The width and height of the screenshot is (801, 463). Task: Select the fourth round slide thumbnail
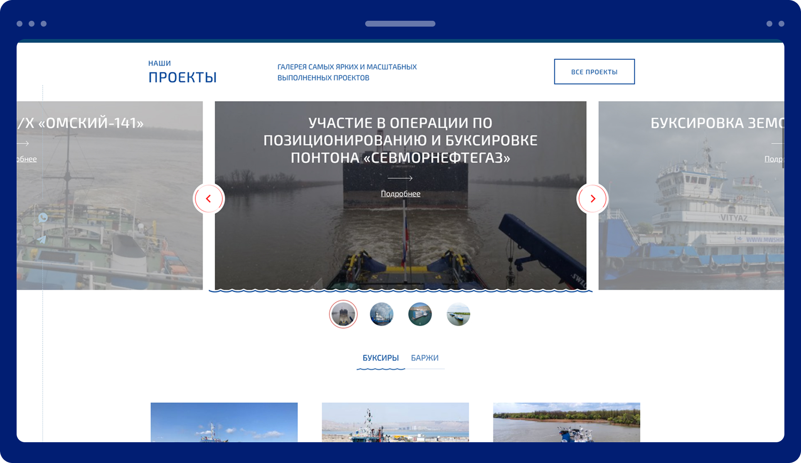(458, 314)
